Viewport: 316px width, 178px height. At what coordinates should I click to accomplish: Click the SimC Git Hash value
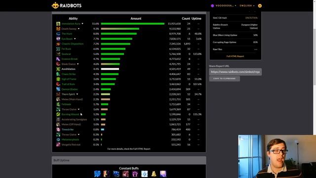tap(251, 18)
